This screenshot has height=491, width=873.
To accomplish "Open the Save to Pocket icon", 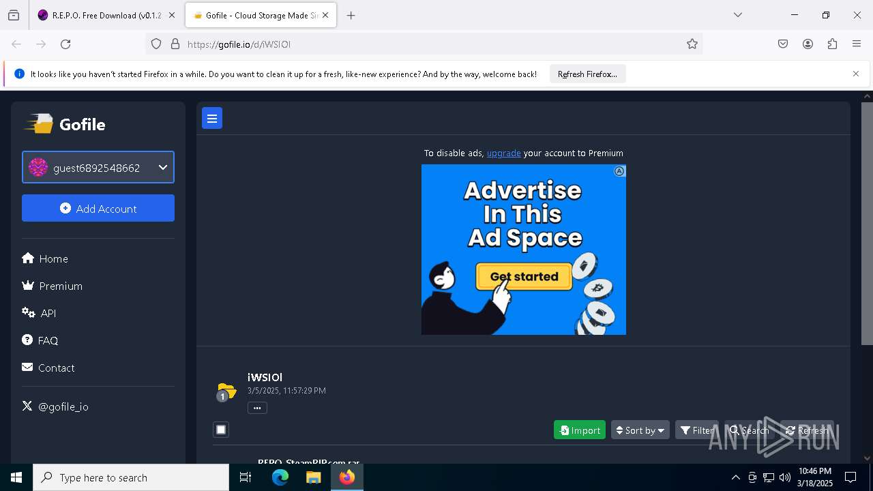I will tap(783, 44).
